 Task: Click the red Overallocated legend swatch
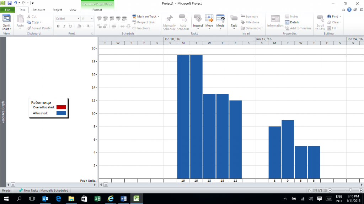click(61, 107)
